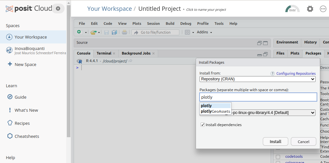This screenshot has height=163, width=329.
Task: Switch to the Environment tab
Action: click(287, 42)
